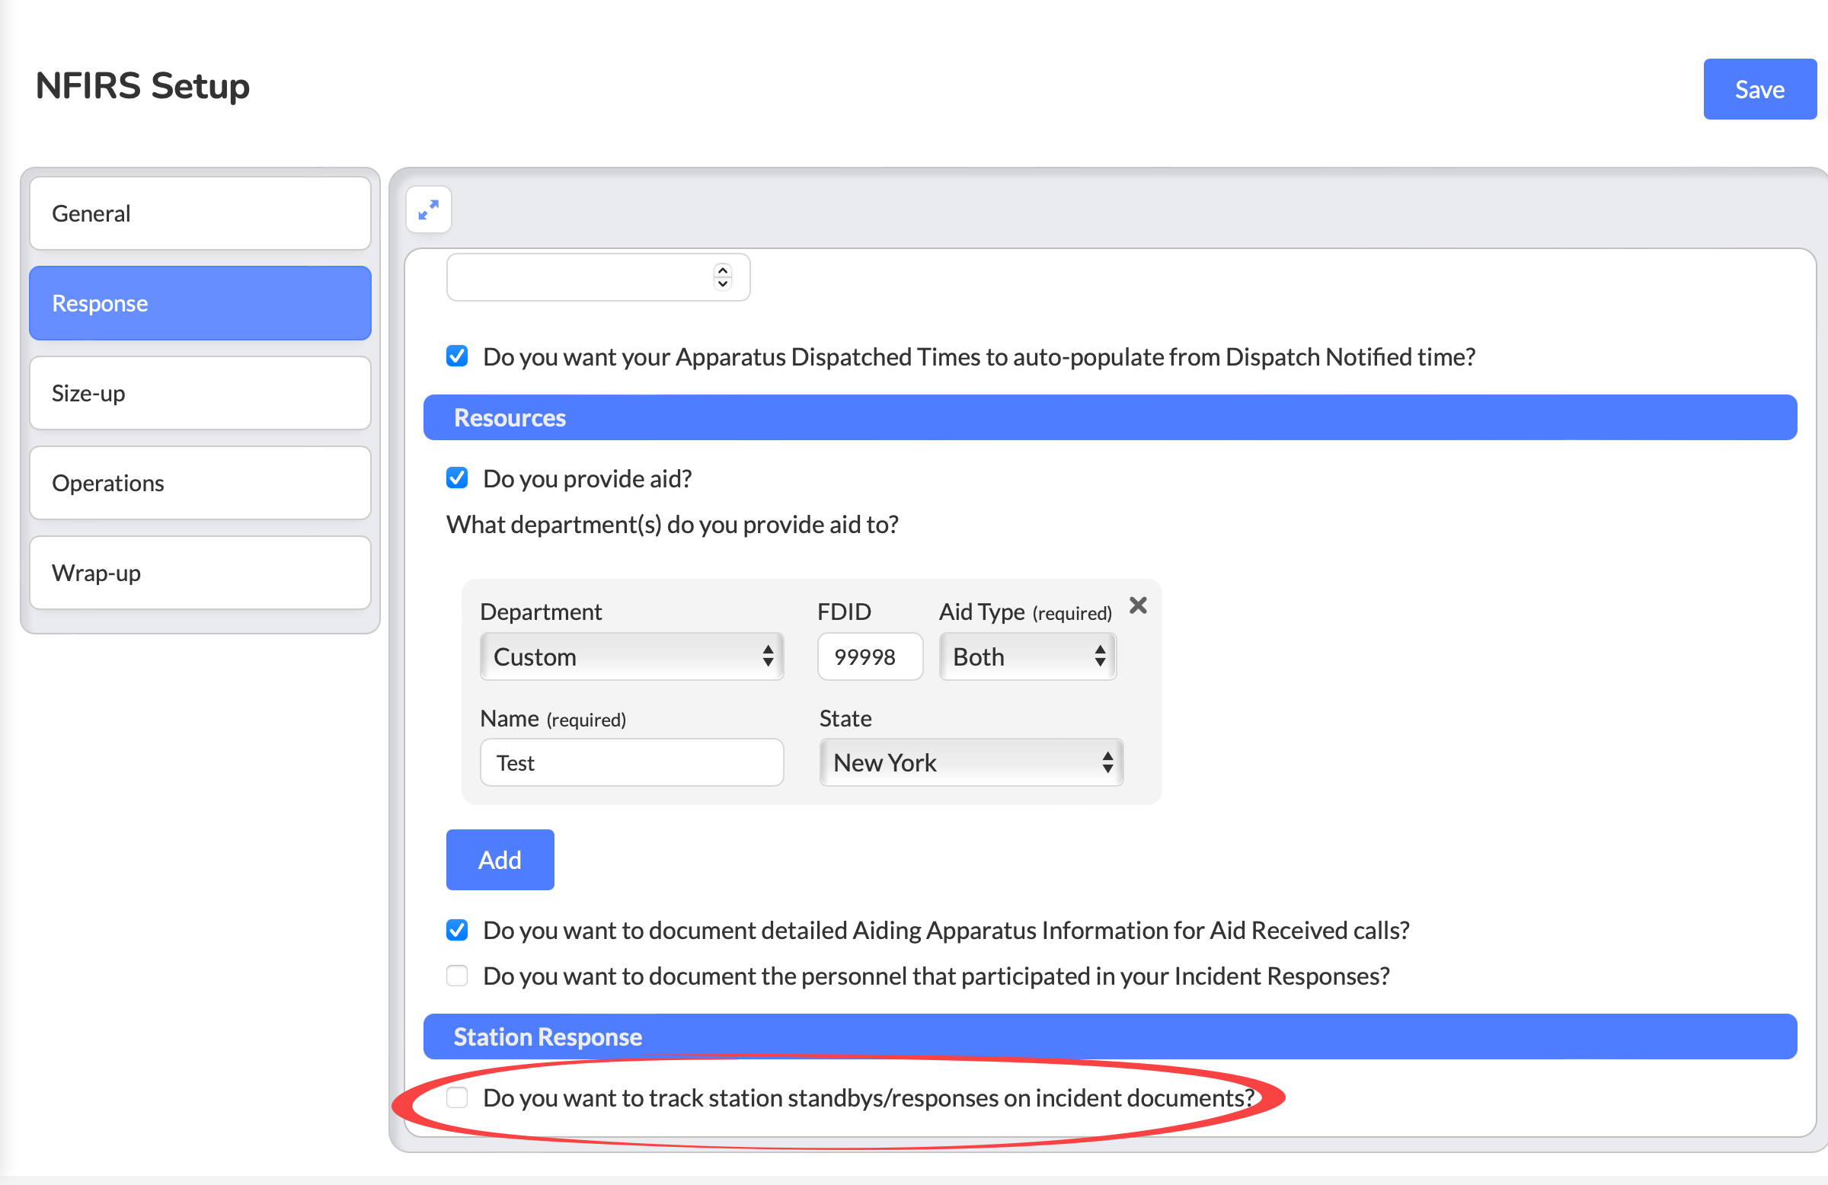
Task: Uncheck Apparatus Dispatched Times auto-populate option
Action: point(457,356)
